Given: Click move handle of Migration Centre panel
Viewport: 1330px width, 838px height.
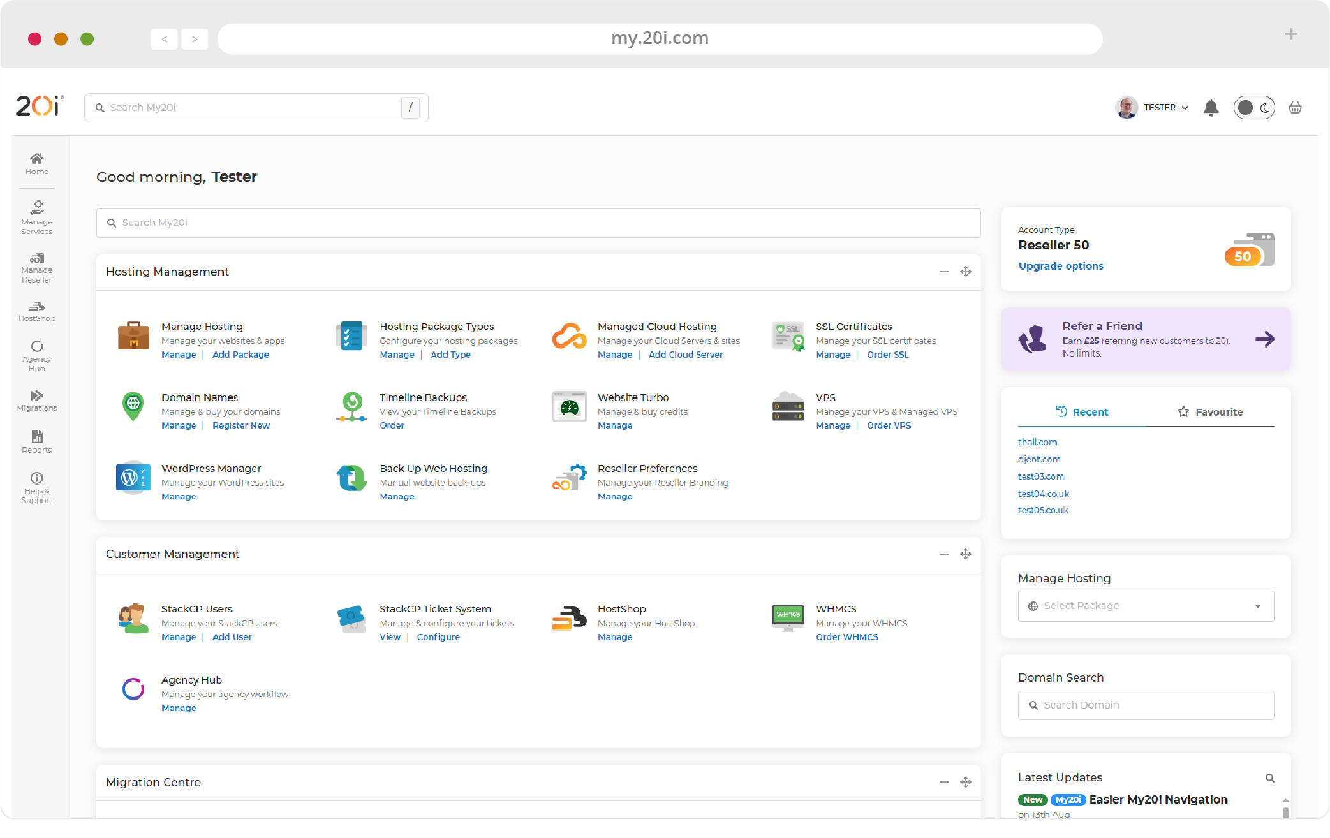Looking at the screenshot, I should click(966, 782).
